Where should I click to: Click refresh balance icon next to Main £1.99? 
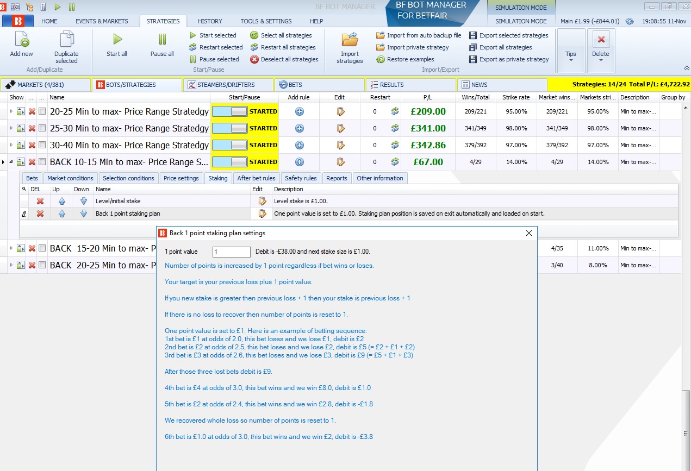tap(630, 21)
